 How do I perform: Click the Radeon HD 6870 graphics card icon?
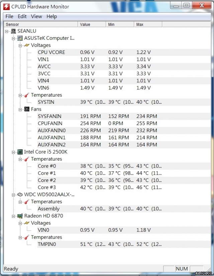click(x=20, y=216)
